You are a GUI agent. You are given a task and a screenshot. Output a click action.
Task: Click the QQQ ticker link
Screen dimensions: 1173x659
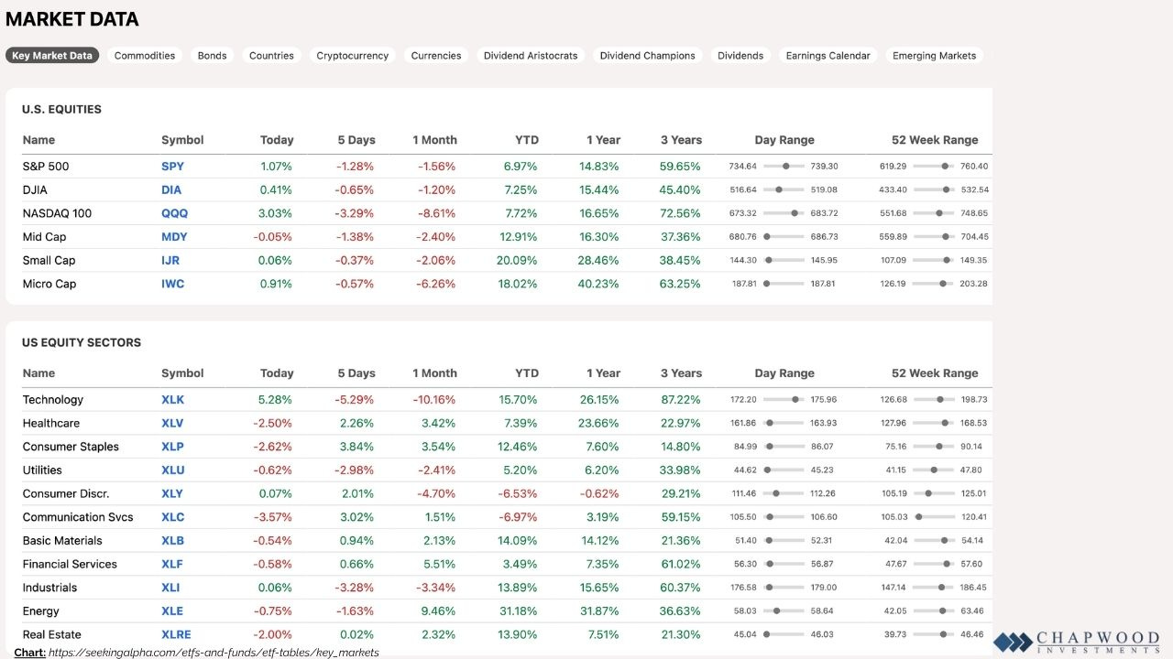click(173, 213)
